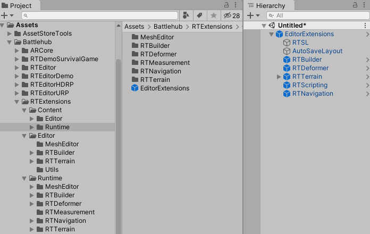Viewport: 370px width, 234px height.
Task: Collapse the RTExtensions tree folder arrow
Action: coord(17,102)
